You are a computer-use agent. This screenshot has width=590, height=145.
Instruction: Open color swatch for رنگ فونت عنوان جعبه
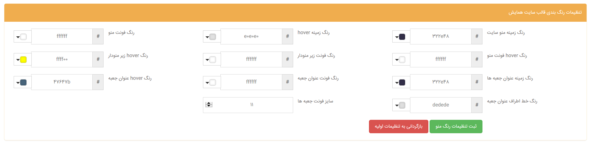pyautogui.click(x=212, y=83)
